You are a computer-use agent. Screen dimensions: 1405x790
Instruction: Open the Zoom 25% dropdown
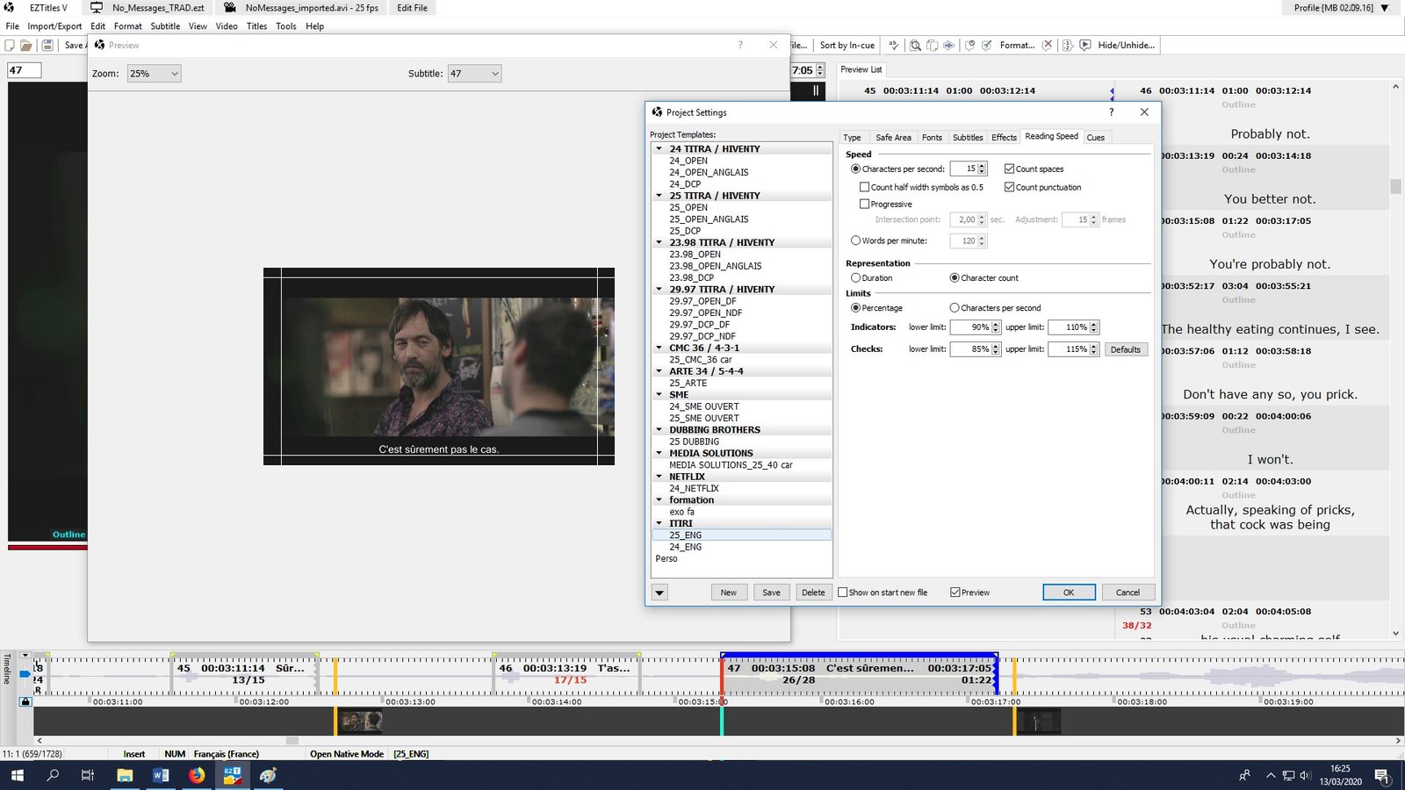(x=154, y=74)
